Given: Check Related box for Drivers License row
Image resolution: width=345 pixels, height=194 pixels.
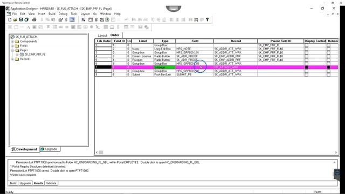Looking at the screenshot, I should (328, 56).
